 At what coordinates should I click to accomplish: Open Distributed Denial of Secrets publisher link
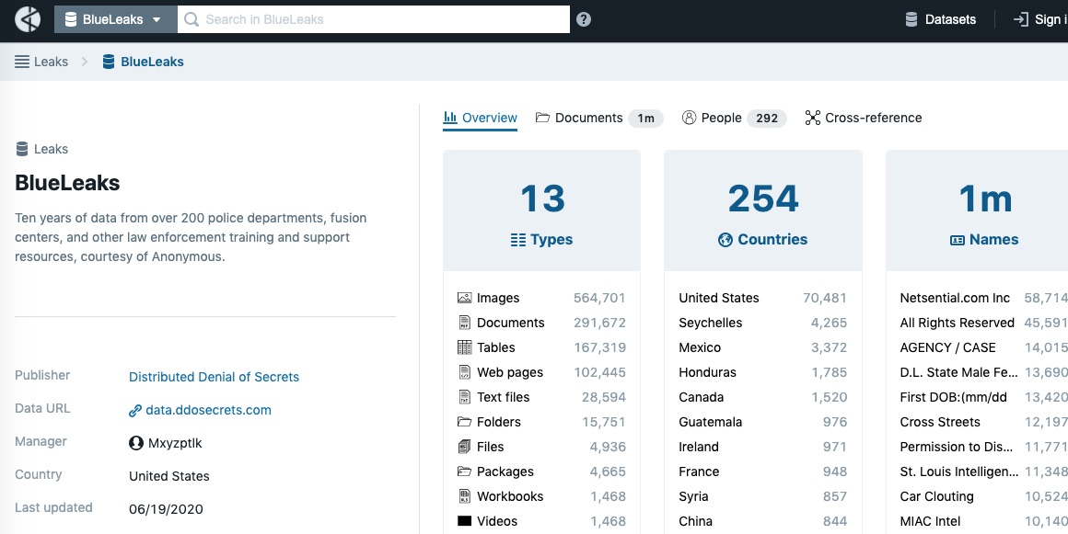click(x=214, y=377)
